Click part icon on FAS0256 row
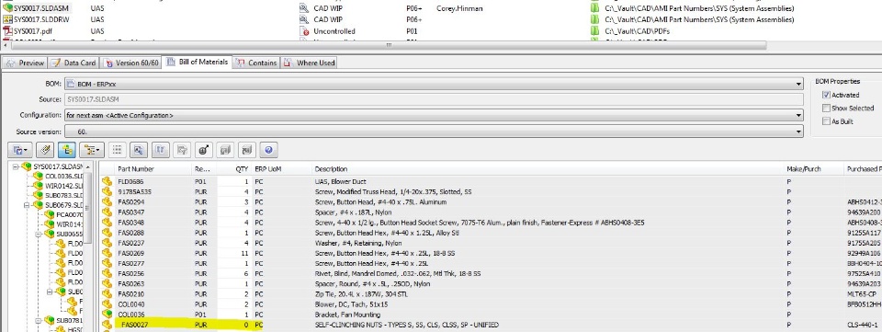 coord(107,273)
